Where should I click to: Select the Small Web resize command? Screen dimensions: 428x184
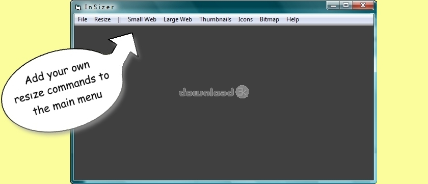click(142, 19)
